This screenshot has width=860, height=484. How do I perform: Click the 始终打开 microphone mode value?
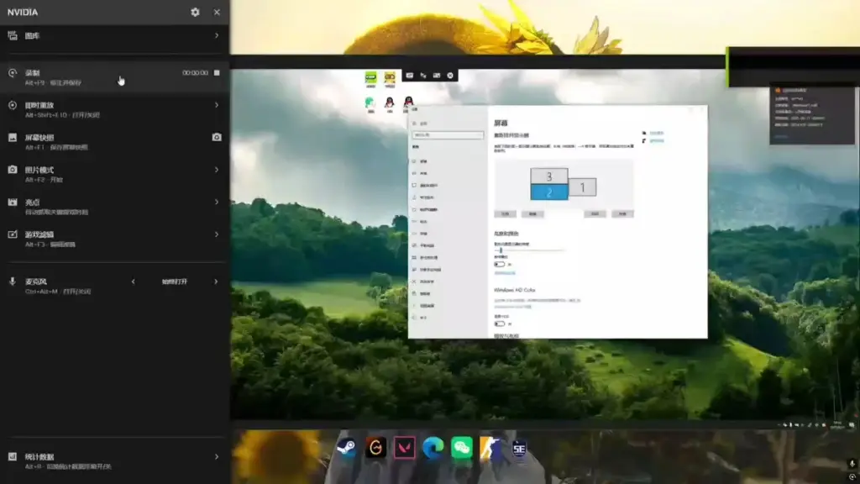pos(175,281)
